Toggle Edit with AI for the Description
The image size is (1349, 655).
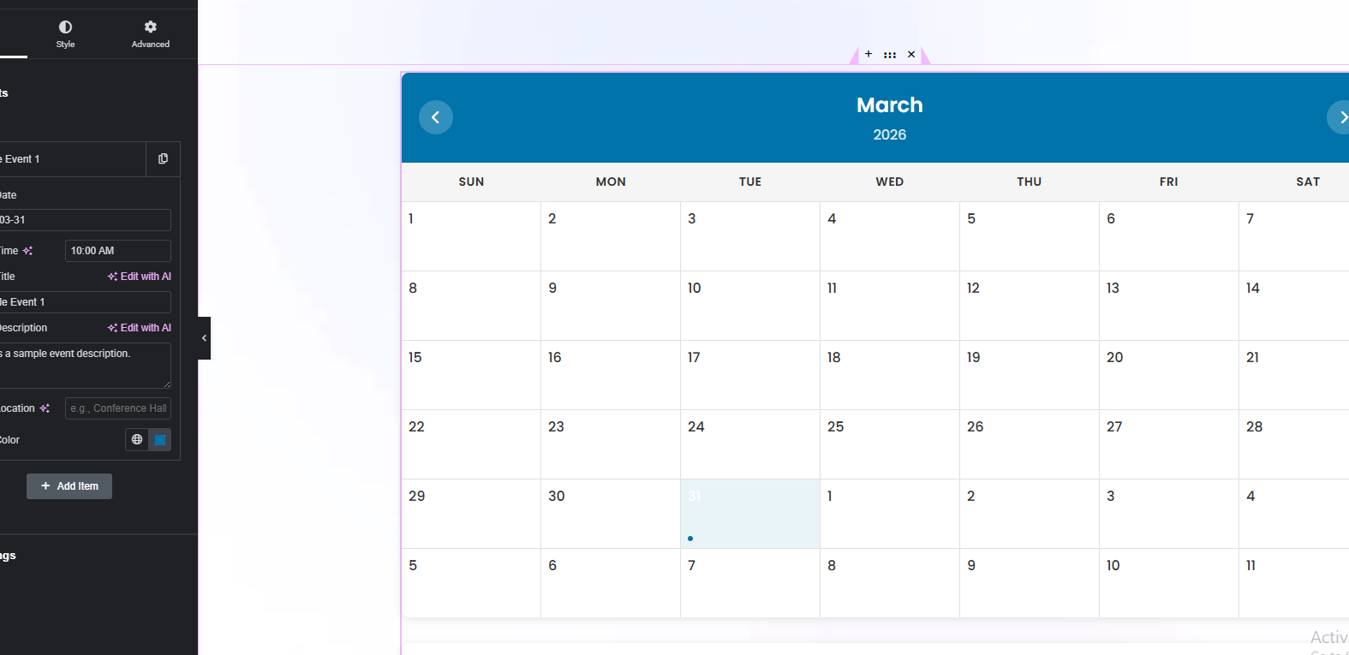point(139,327)
